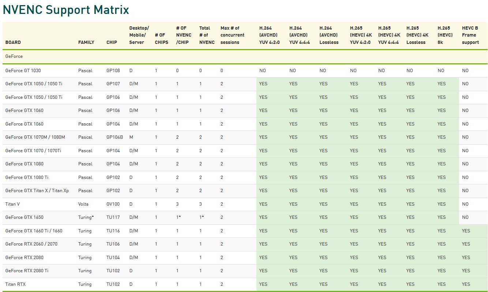The width and height of the screenshot is (488, 292).
Task: Select the # OF CHIPS column header
Action: pos(162,39)
